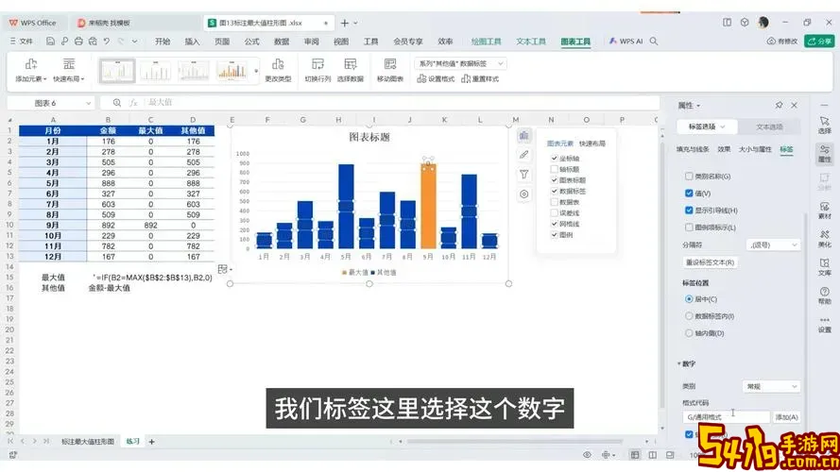
Task: Click the 格式代码 input with G/通用格式
Action: [x=726, y=417]
